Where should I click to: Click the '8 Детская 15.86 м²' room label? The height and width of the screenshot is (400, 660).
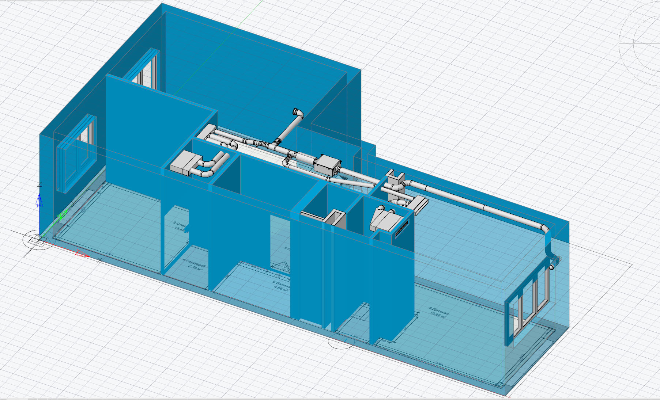pos(438,313)
